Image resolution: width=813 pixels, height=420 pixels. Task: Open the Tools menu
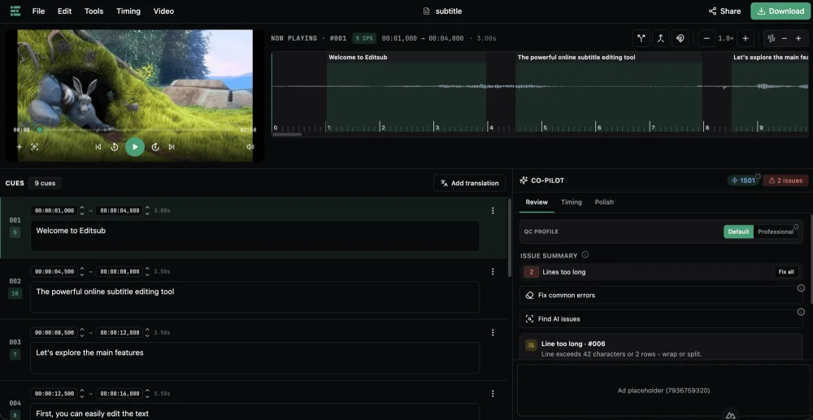(93, 11)
